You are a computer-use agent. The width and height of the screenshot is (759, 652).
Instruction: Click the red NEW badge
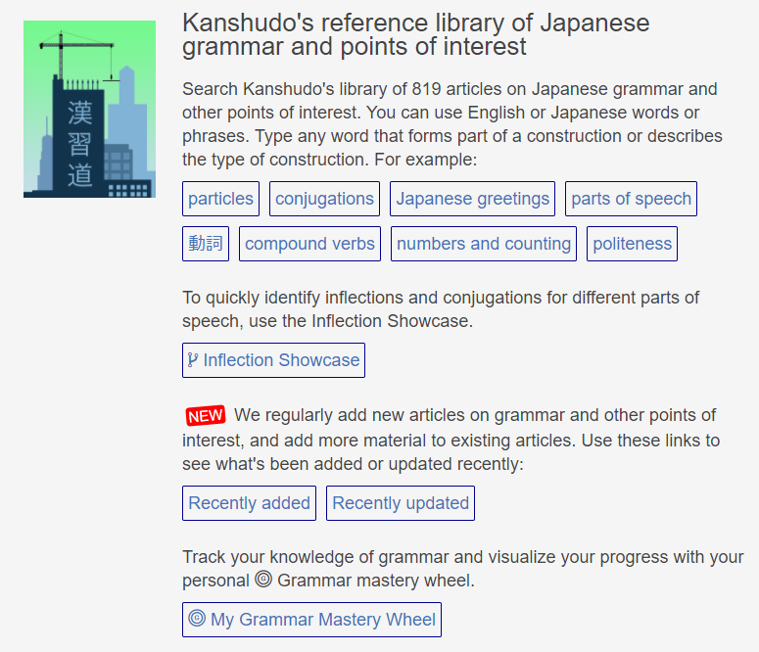click(x=206, y=416)
